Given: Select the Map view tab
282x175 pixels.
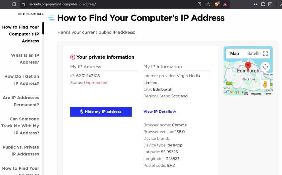Looking at the screenshot, I should pos(234,53).
